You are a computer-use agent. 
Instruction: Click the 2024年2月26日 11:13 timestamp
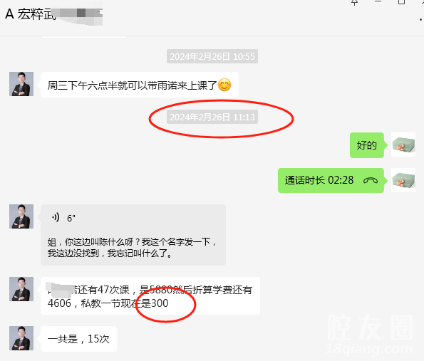(x=212, y=117)
